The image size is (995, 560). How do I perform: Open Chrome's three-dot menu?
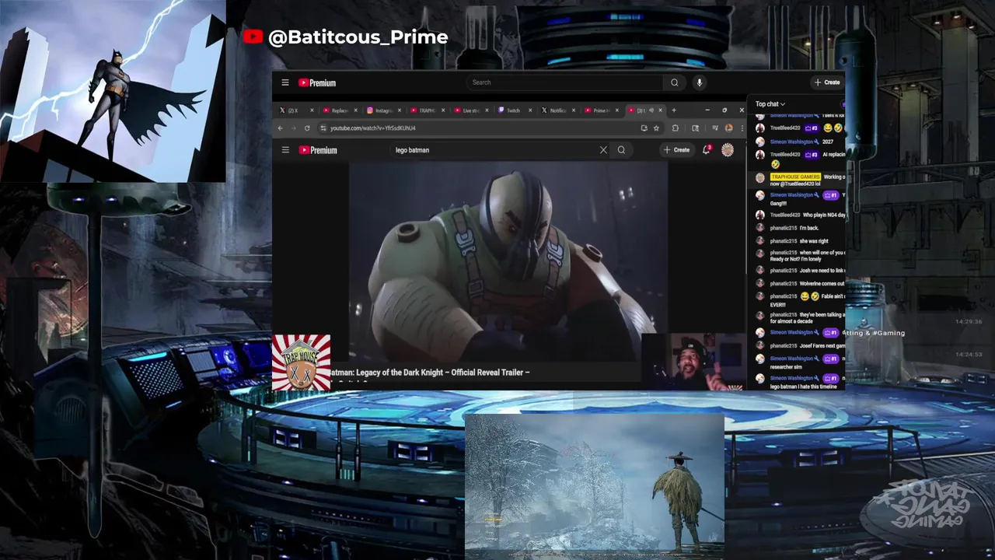(x=741, y=128)
